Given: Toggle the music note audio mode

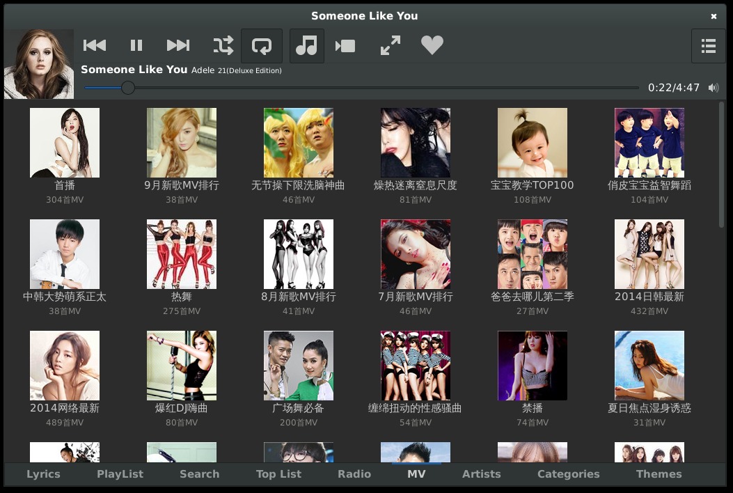Looking at the screenshot, I should 307,46.
